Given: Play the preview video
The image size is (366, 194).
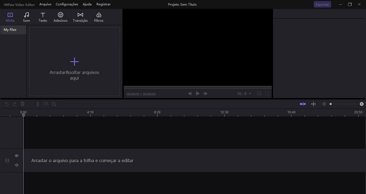Looking at the screenshot, I should pyautogui.click(x=198, y=94).
